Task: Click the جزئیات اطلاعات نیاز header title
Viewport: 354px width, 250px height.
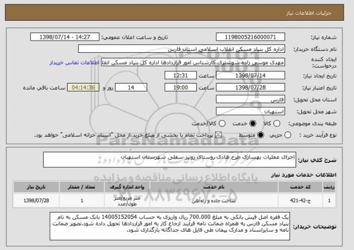Action: click(x=309, y=13)
